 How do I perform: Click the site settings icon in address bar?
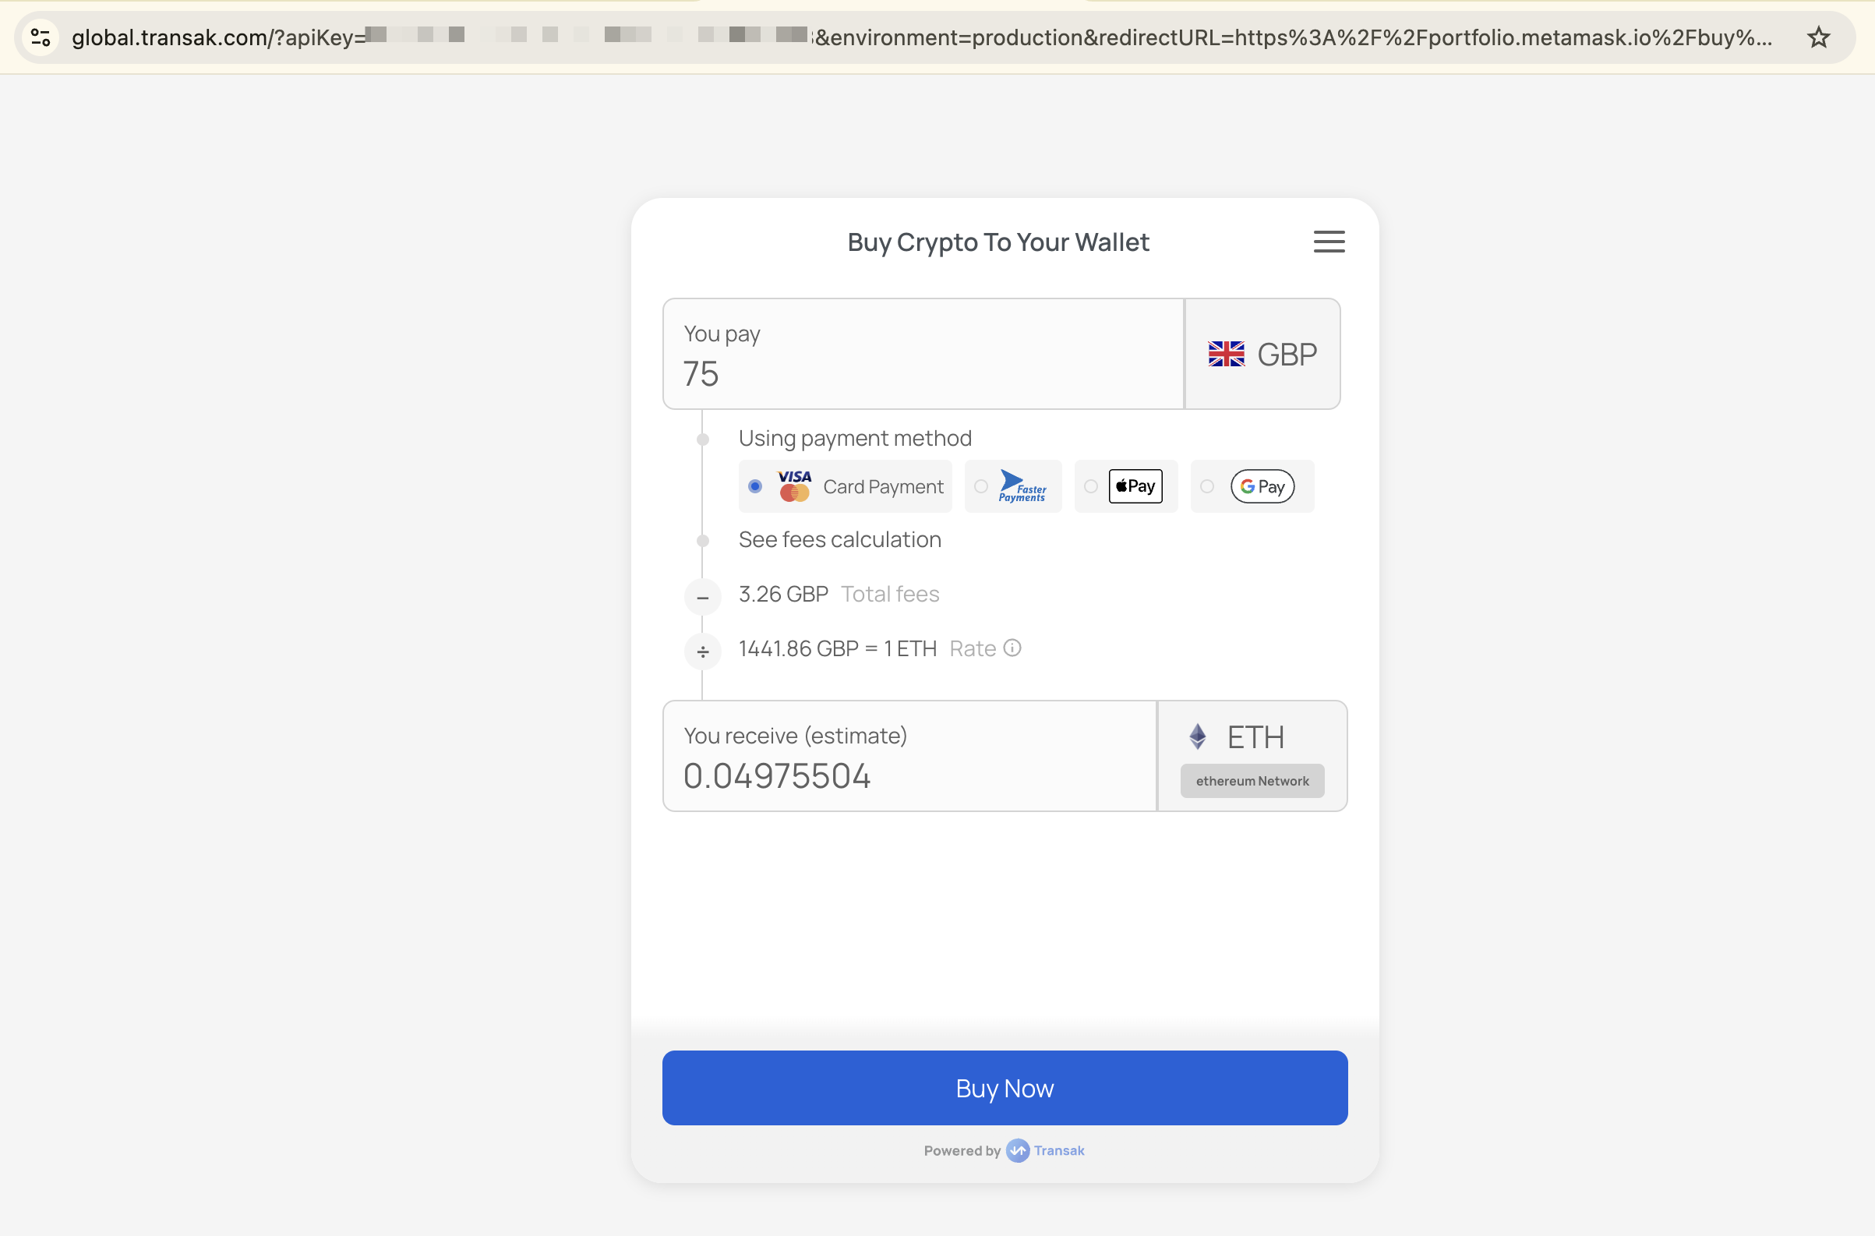(41, 37)
